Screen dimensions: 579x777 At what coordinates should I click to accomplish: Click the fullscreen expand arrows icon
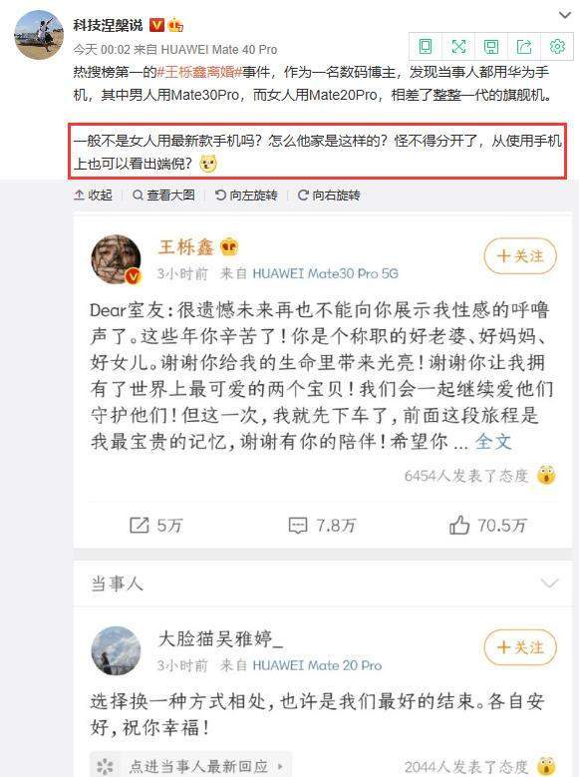point(458,47)
